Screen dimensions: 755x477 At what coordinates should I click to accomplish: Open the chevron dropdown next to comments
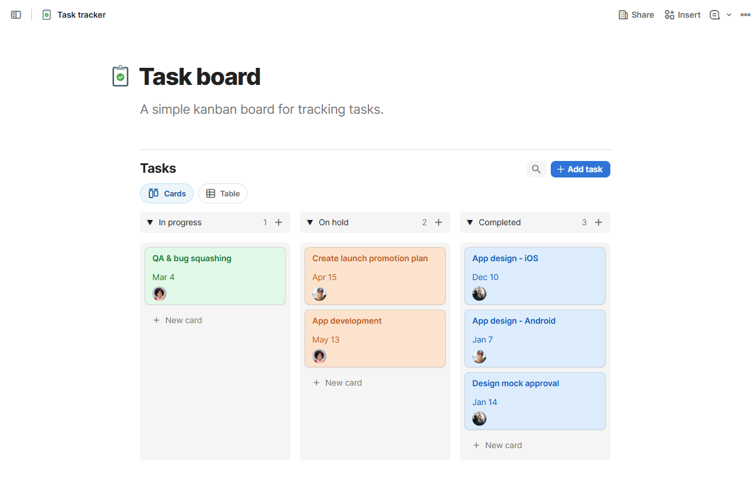[729, 15]
